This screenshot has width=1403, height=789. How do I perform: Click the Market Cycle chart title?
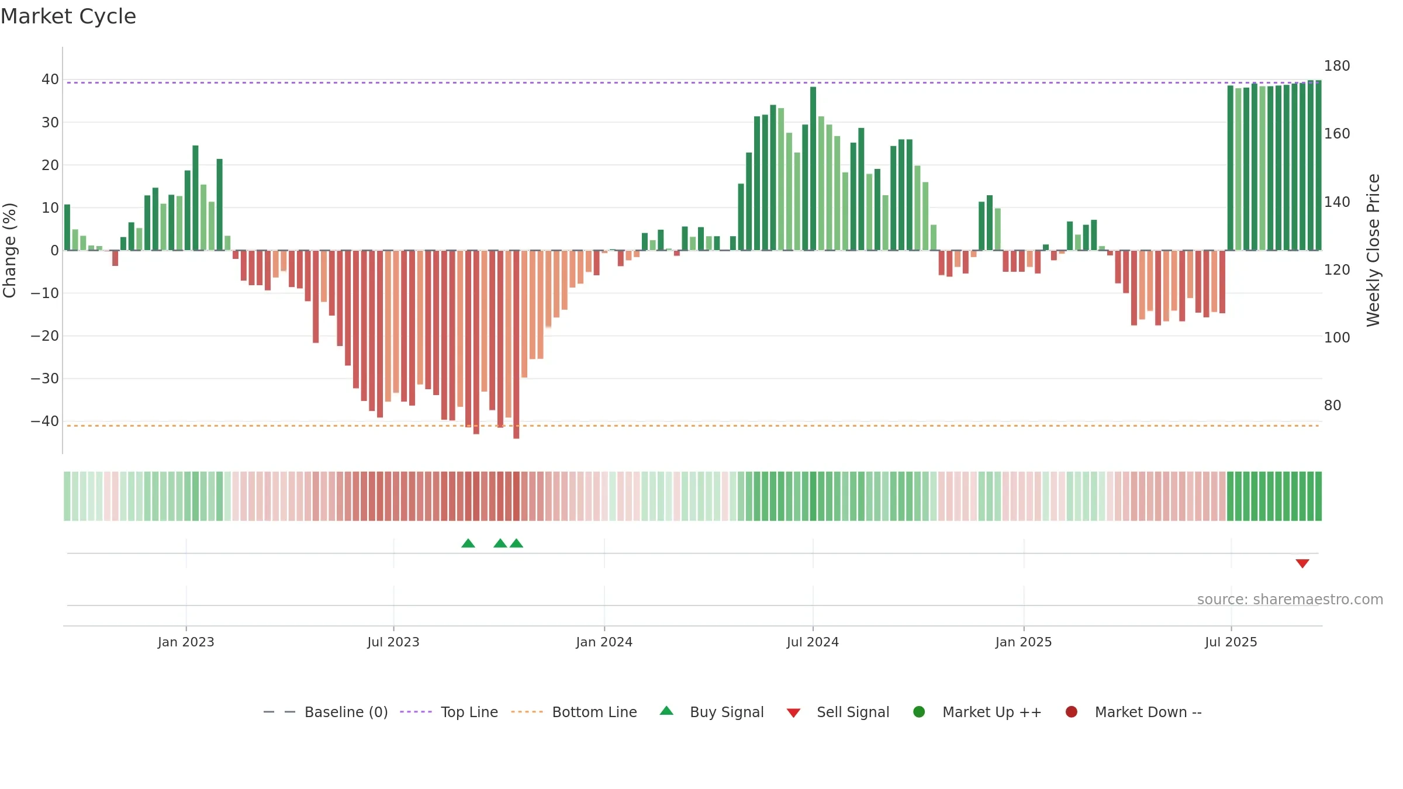tap(68, 16)
